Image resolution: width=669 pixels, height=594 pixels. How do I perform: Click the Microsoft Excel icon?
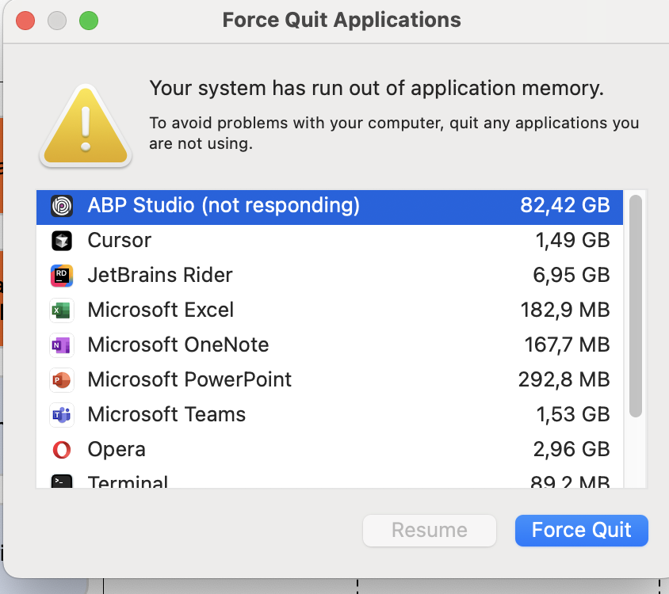tap(62, 310)
